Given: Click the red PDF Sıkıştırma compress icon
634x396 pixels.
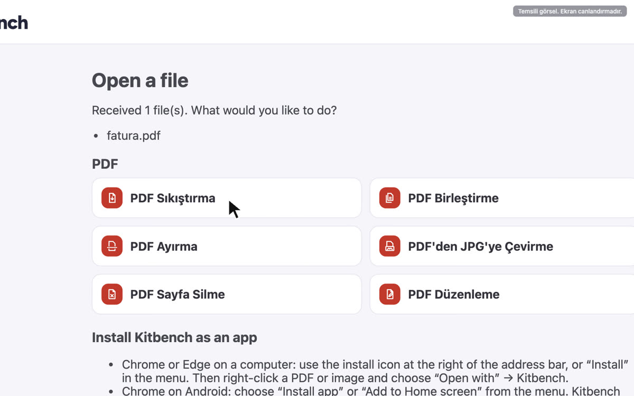Looking at the screenshot, I should pyautogui.click(x=112, y=198).
